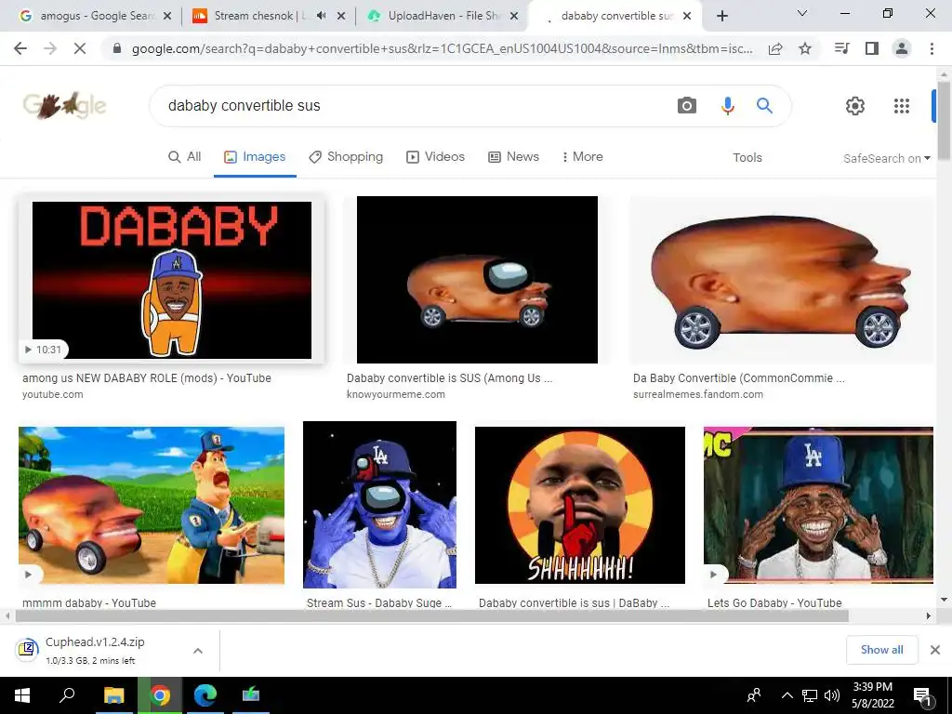The width and height of the screenshot is (952, 714).
Task: Search by image using the camera icon
Action: (687, 106)
